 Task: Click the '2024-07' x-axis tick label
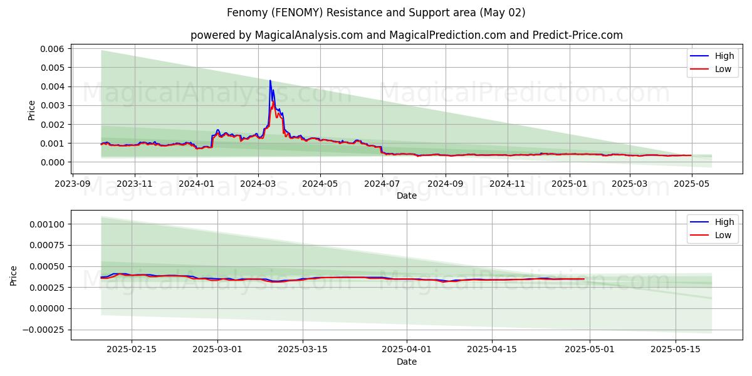click(382, 183)
